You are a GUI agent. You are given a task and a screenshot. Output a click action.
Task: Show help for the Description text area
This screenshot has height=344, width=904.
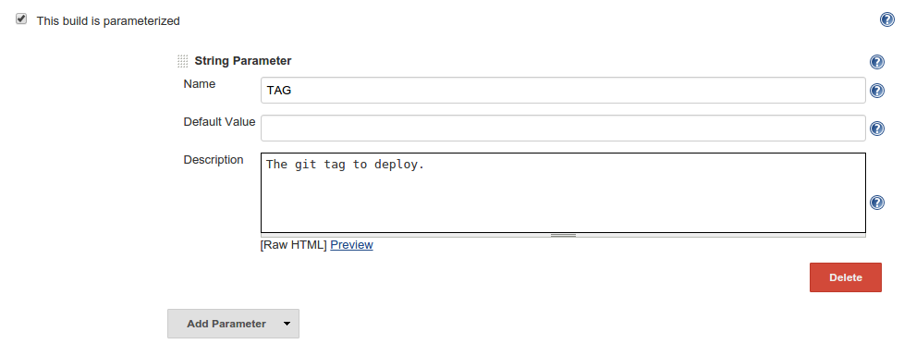coord(877,203)
